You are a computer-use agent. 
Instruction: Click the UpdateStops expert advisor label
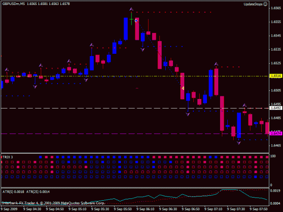click(253, 4)
